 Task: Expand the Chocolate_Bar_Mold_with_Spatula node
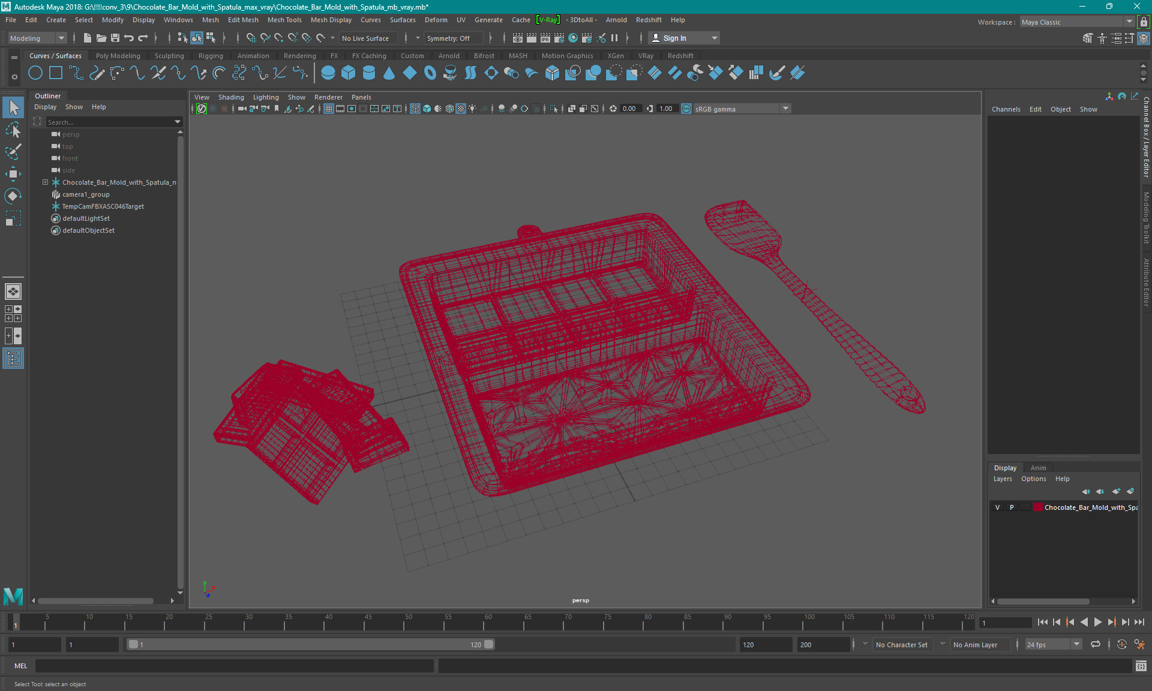(x=45, y=182)
